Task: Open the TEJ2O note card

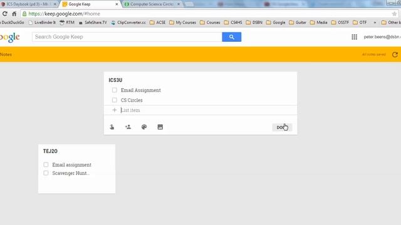Action: [76, 169]
